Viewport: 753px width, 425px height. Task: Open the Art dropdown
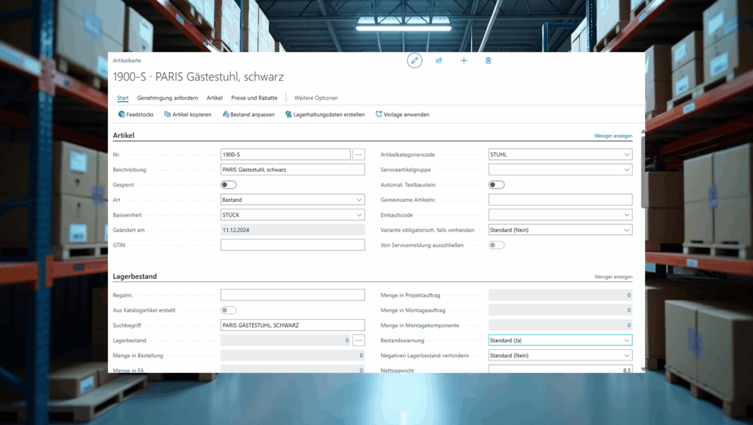click(293, 200)
